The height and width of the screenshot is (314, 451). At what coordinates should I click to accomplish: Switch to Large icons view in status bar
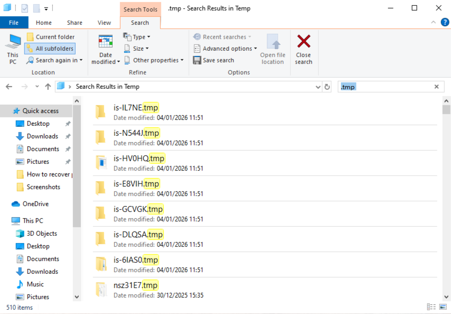pyautogui.click(x=442, y=307)
